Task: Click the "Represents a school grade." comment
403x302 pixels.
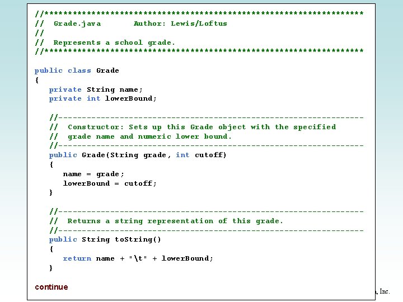Action: coord(114,43)
